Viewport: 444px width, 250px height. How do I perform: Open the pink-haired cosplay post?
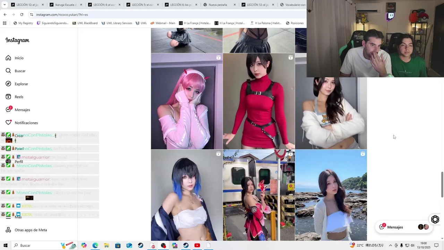(187, 101)
